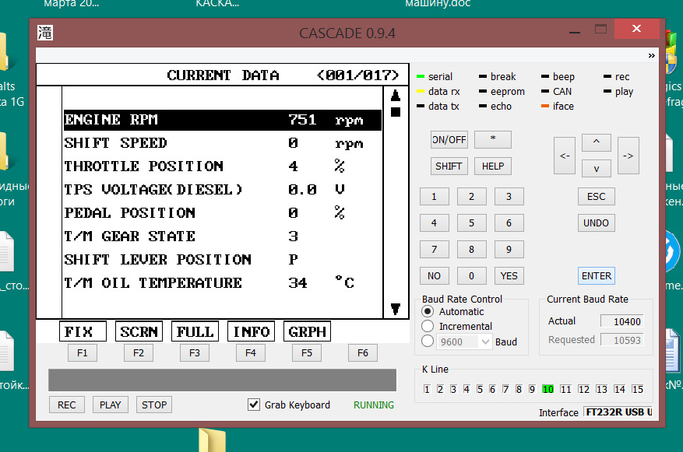Click the asterisk key button
Screen dimensions: 683x452
[x=493, y=140]
